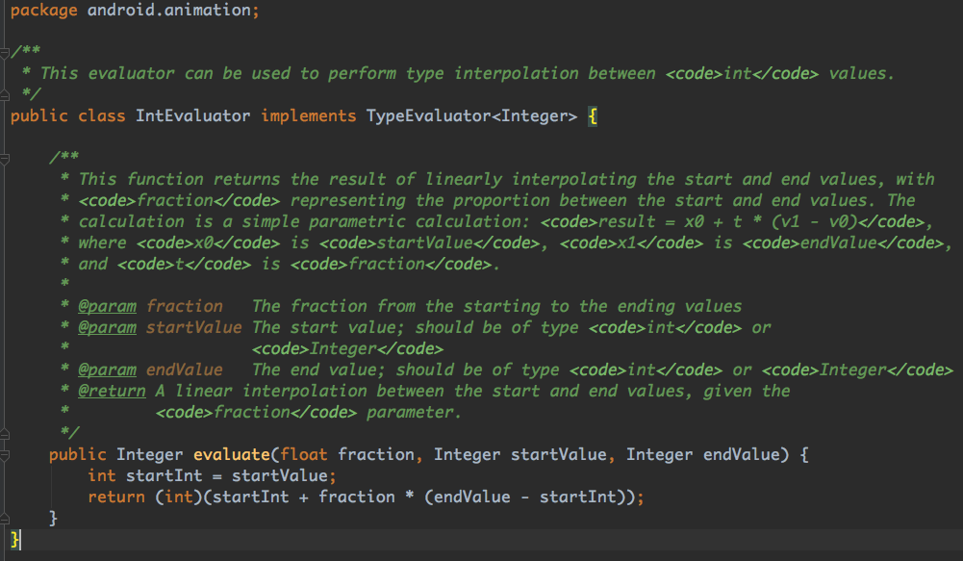Click the @param tag for fraction

tap(107, 306)
